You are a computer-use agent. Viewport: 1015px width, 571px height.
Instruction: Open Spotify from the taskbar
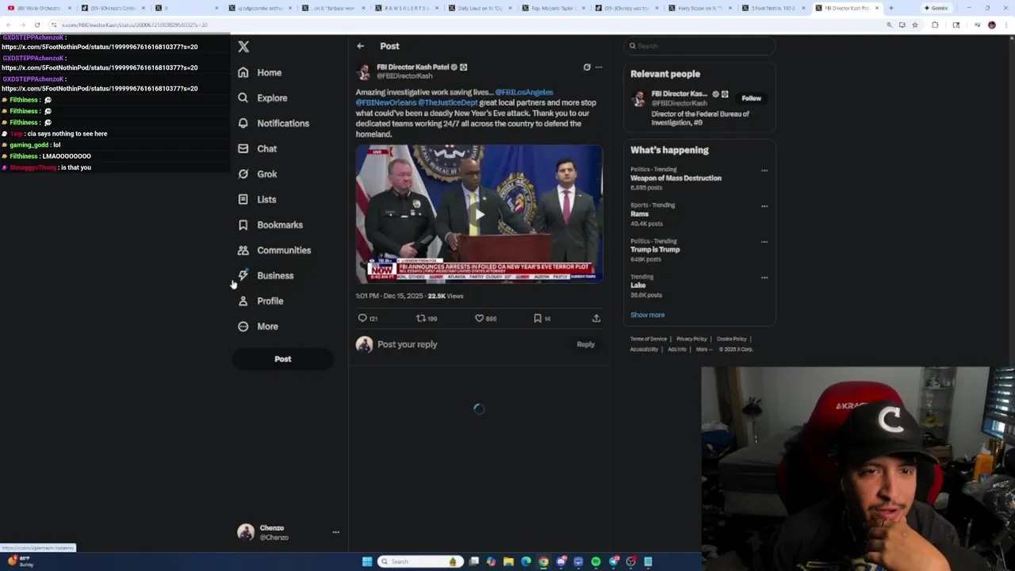[x=596, y=561]
